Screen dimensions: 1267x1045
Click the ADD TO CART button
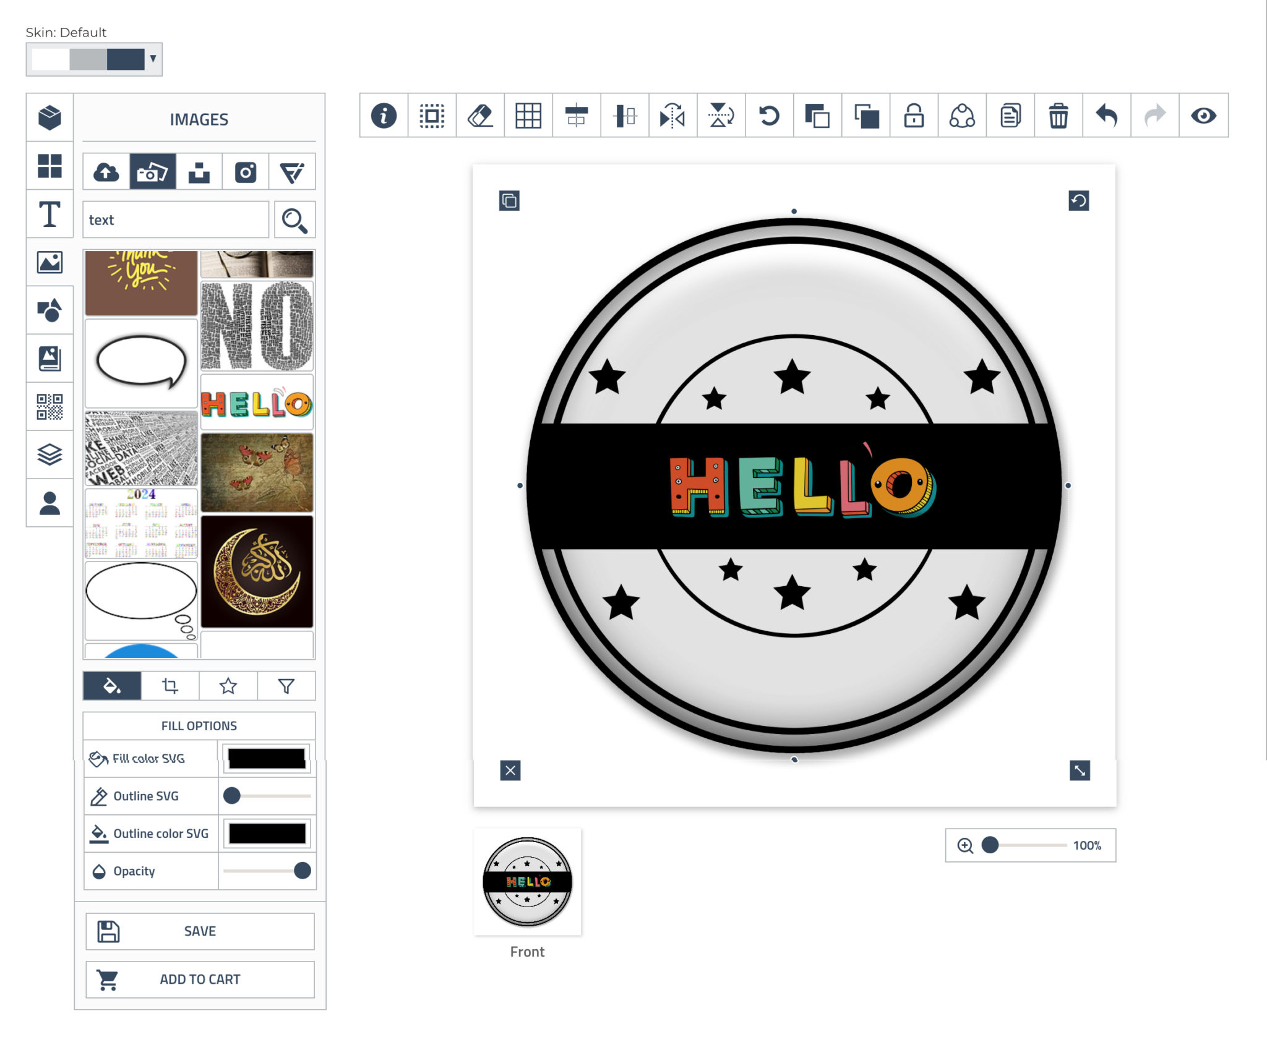200,979
